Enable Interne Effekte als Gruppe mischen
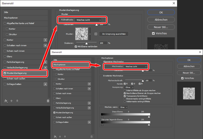The image size is (203, 139). [x=125, y=91]
